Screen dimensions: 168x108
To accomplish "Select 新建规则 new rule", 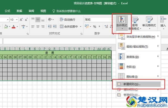I will coord(138,84).
